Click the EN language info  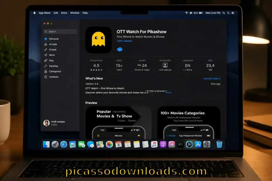click(188, 65)
